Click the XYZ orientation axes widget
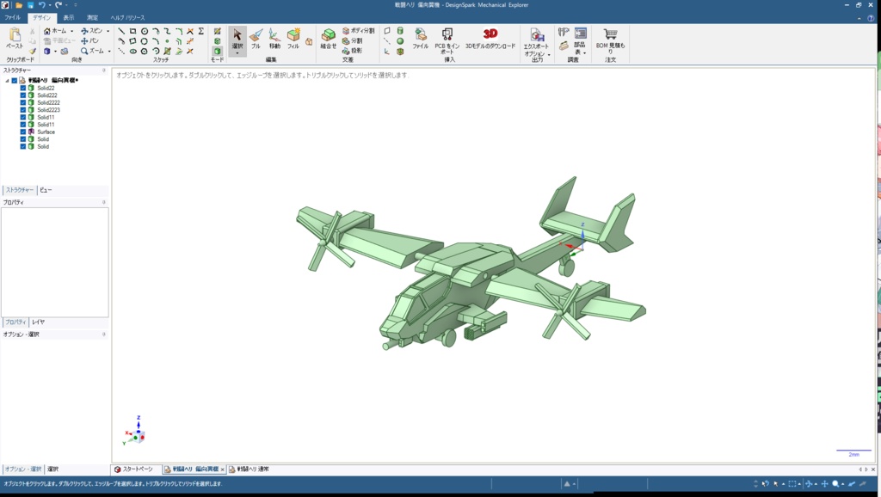This screenshot has height=497, width=881. click(135, 432)
